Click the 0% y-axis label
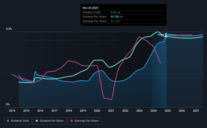207x128 pixels. pos(8,104)
